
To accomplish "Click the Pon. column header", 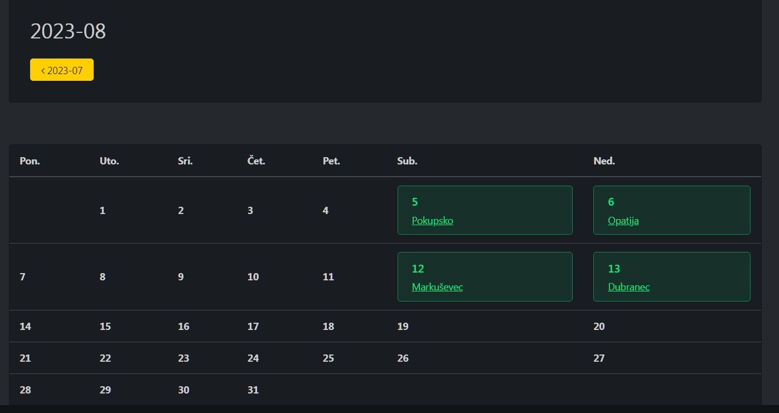I will pyautogui.click(x=30, y=161).
